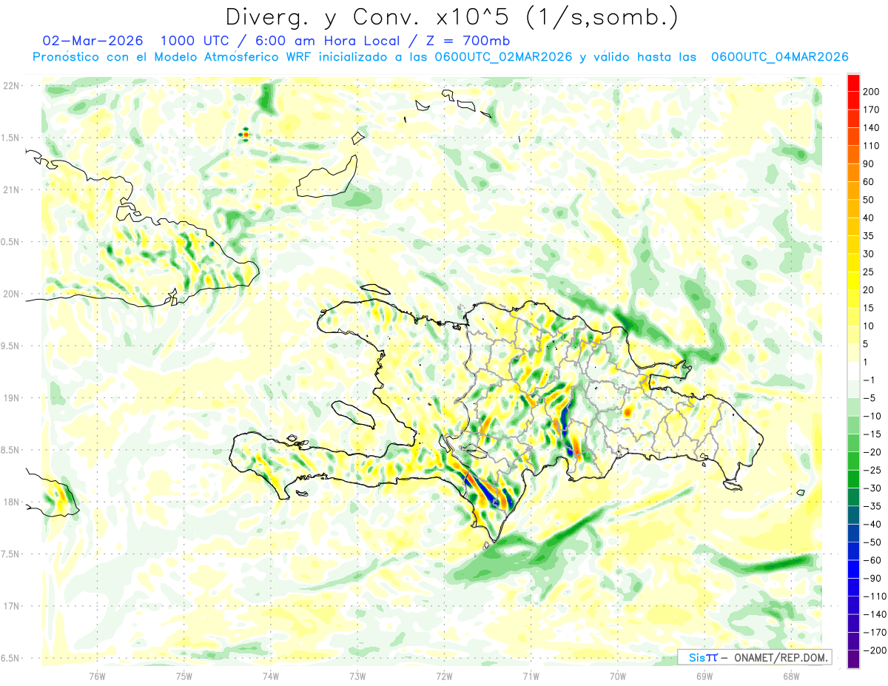Click the "-1" color scale label
Screen dimensions: 888x686
[869, 380]
